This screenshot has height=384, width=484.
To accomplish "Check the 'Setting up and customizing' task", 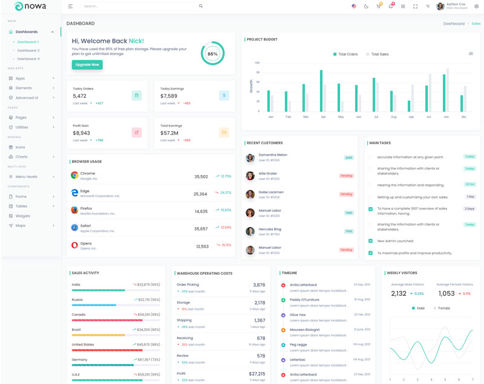I will pyautogui.click(x=370, y=197).
